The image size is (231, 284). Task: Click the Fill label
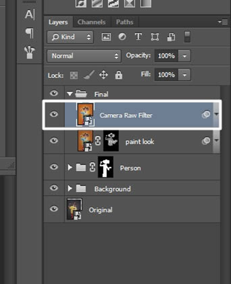pyautogui.click(x=146, y=74)
